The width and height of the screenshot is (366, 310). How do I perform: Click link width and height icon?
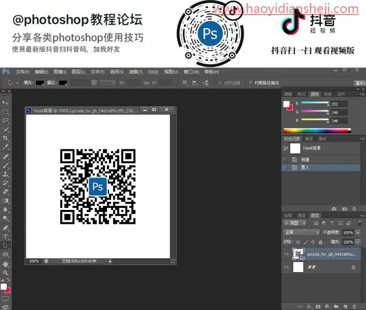point(146,83)
